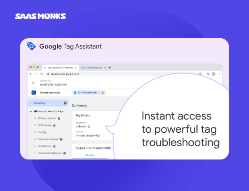Click the SaaS Monks logo
The image size is (249, 191).
pos(41,16)
